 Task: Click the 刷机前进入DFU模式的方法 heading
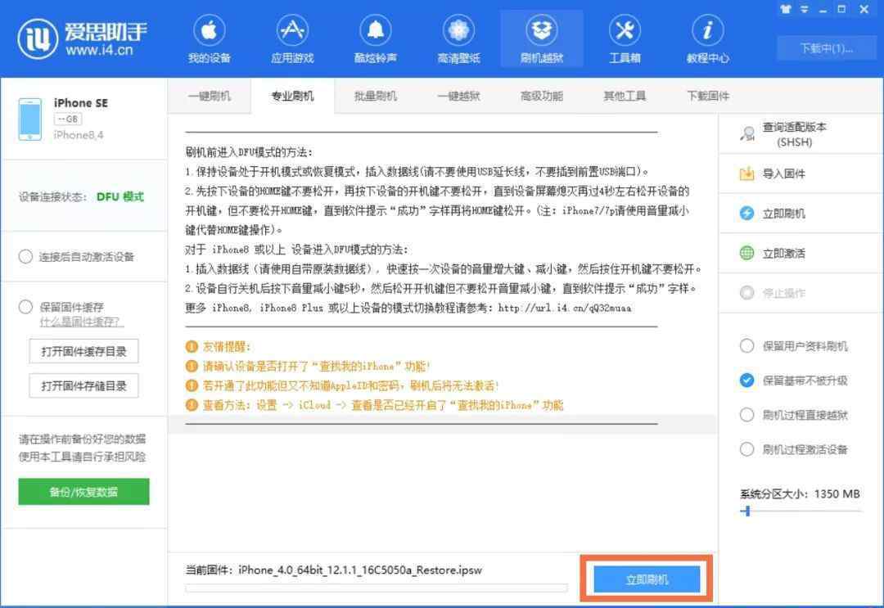tap(249, 152)
